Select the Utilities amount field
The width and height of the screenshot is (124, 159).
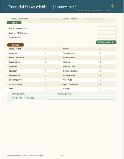point(107,49)
